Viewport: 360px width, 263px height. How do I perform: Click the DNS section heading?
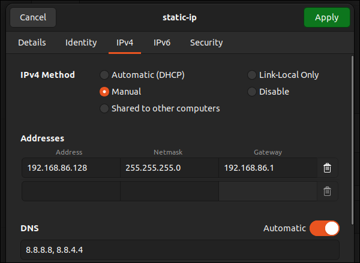[29, 228]
